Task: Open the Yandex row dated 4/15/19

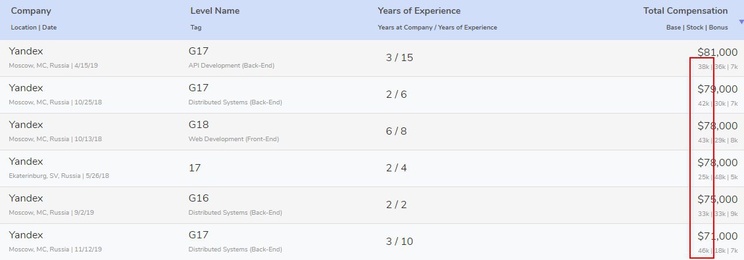Action: click(372, 58)
